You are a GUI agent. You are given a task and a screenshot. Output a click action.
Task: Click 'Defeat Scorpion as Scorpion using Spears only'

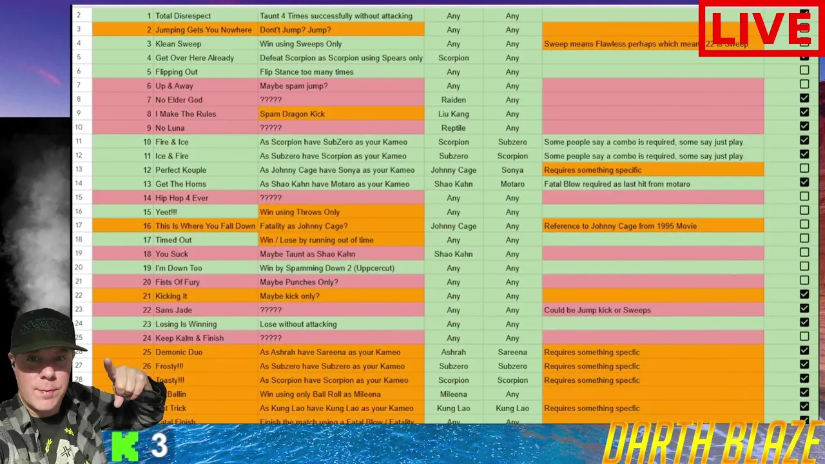point(341,58)
